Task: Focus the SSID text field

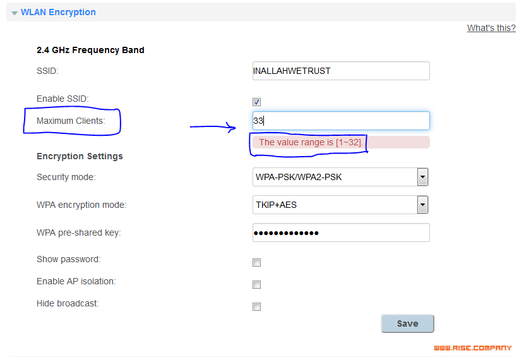Action: click(341, 71)
